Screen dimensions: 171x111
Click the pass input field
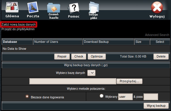click(x=151, y=97)
